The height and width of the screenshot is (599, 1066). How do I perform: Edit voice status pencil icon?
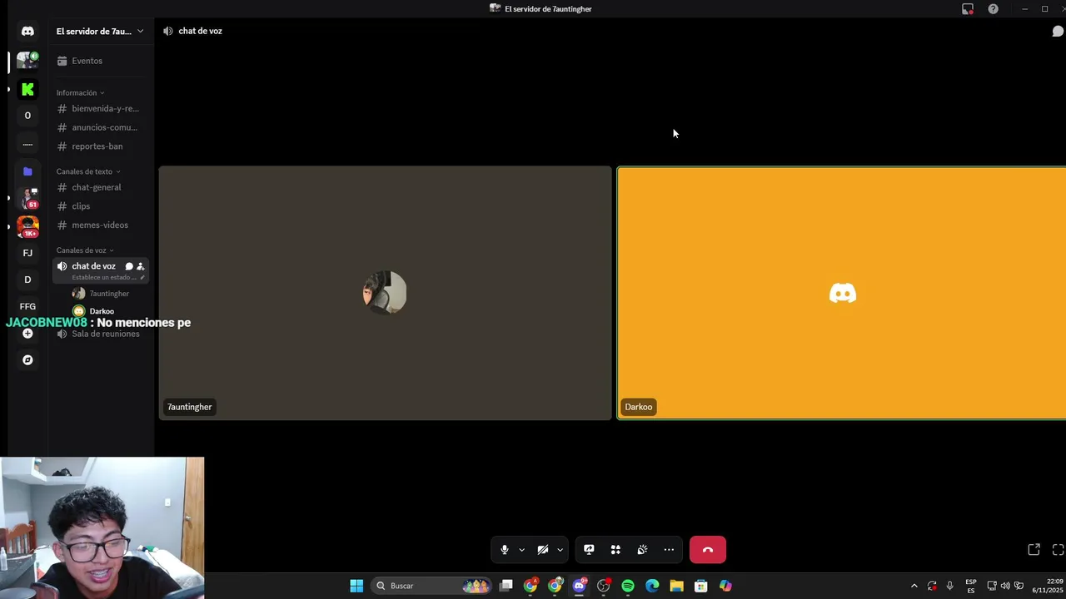142,277
